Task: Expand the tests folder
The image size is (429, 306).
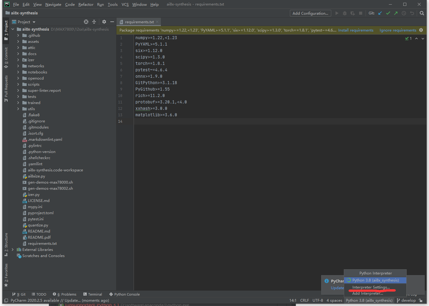Action: [18, 97]
